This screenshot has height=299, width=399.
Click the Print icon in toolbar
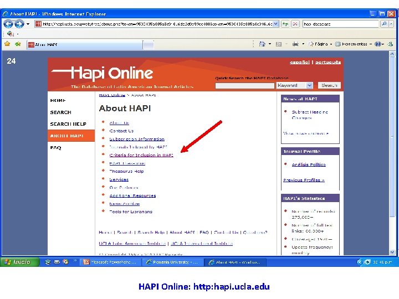[295, 44]
